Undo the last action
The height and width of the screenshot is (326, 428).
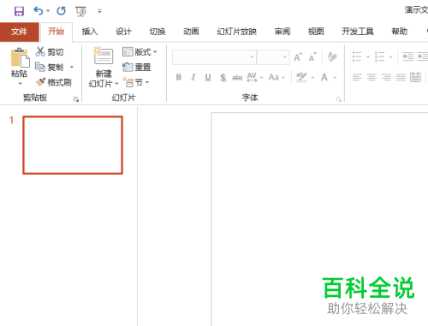click(39, 11)
